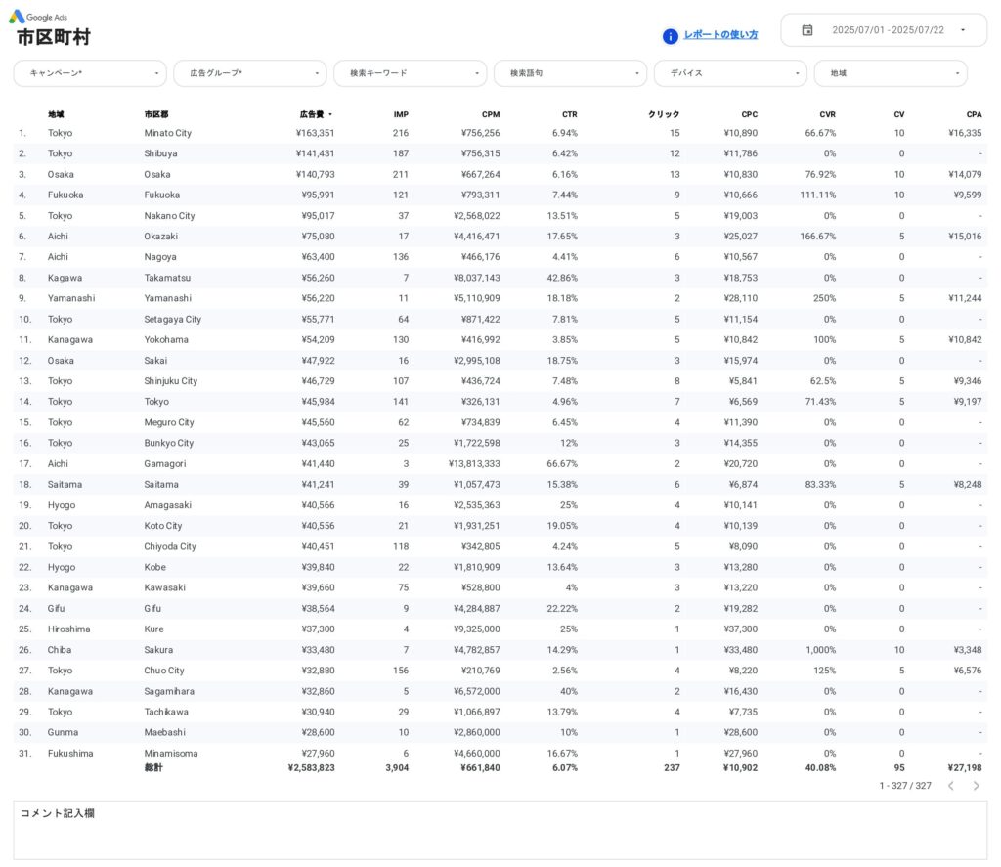Sort table by IMP column header
Screen dimensions: 1001x867
coord(401,115)
